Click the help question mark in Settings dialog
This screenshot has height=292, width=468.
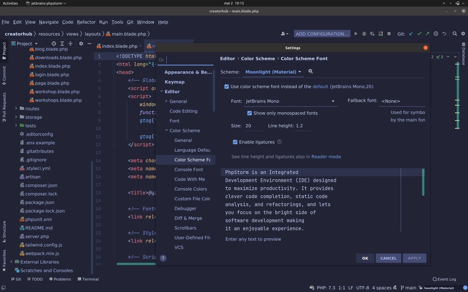tap(163, 258)
